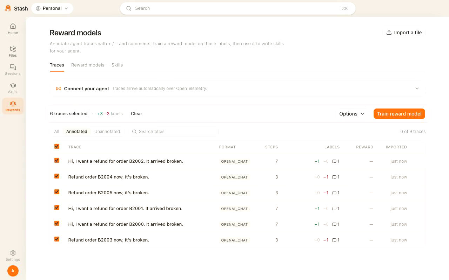Expand the Connect your agent chevron
This screenshot has width=449, height=280.
[x=417, y=89]
